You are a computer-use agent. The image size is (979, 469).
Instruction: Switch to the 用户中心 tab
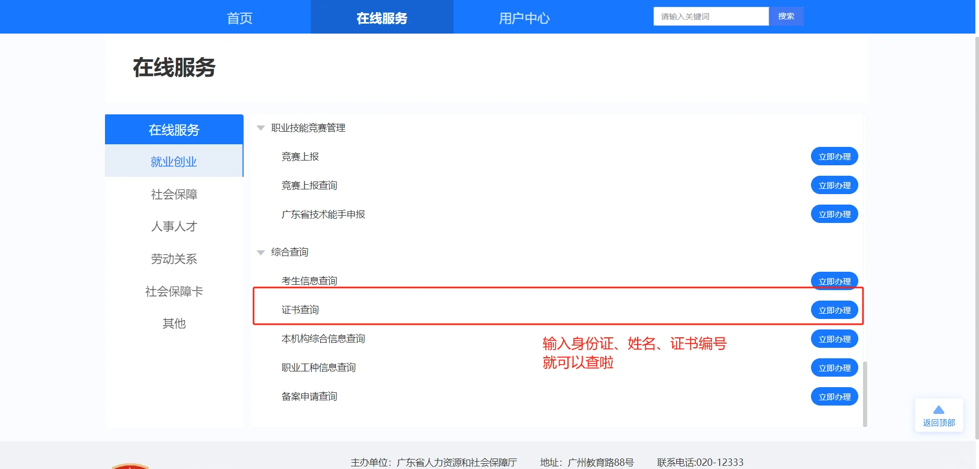point(524,18)
